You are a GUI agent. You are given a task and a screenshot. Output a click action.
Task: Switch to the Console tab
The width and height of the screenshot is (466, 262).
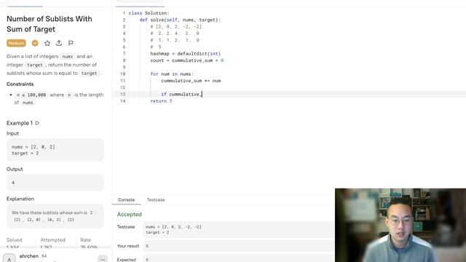pyautogui.click(x=126, y=199)
